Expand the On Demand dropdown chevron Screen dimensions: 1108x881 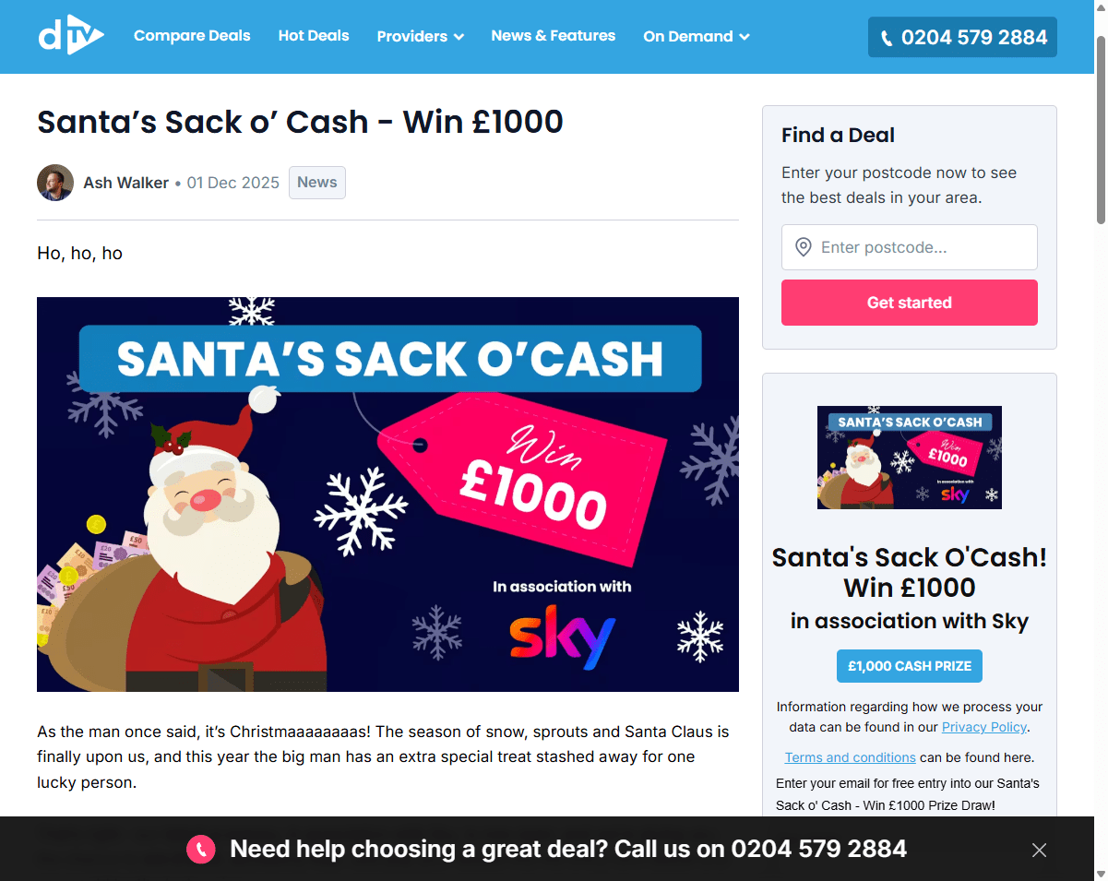[x=745, y=37]
